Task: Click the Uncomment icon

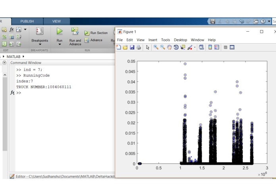Action: pos(12,37)
